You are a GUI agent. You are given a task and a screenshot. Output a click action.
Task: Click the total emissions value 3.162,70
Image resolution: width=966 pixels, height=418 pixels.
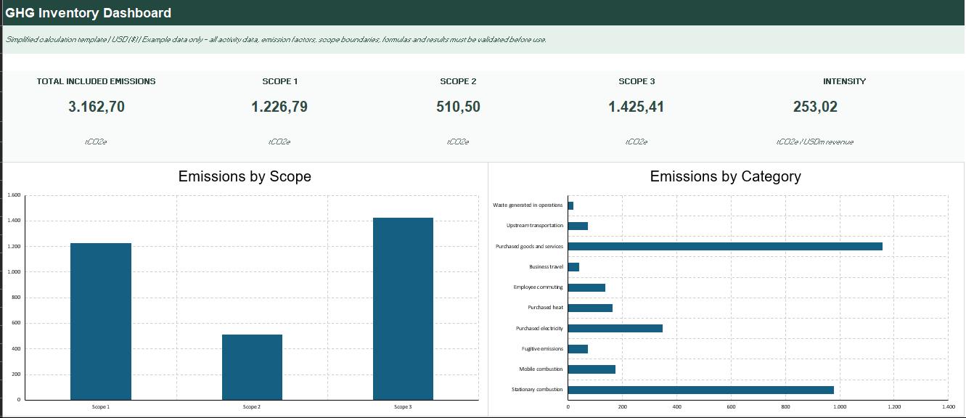click(97, 107)
